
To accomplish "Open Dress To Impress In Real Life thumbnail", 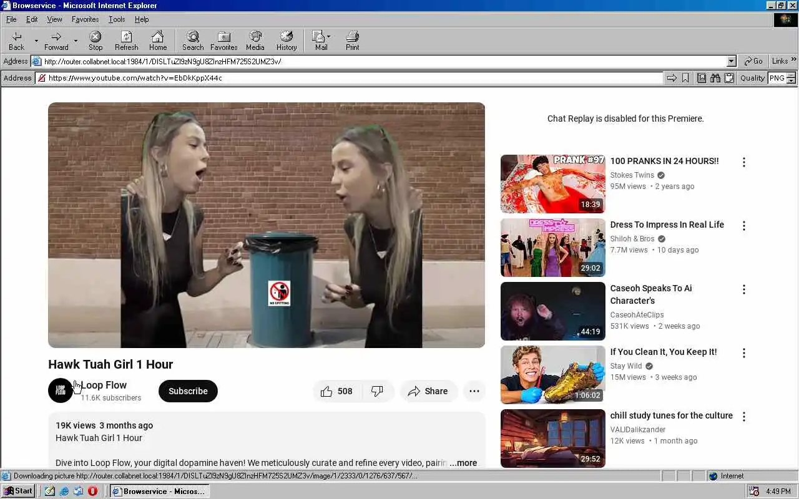I will 553,248.
